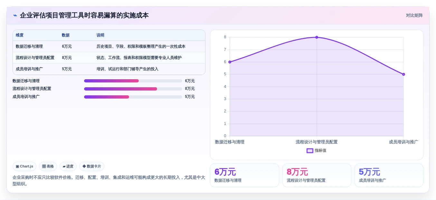Click the 说明 column header
Viewport: 436px width, 200px height.
pyautogui.click(x=100, y=35)
